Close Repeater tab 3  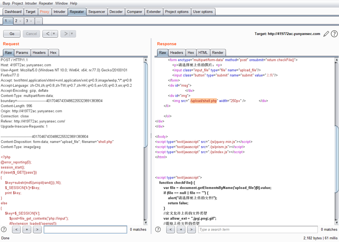pos(31,21)
